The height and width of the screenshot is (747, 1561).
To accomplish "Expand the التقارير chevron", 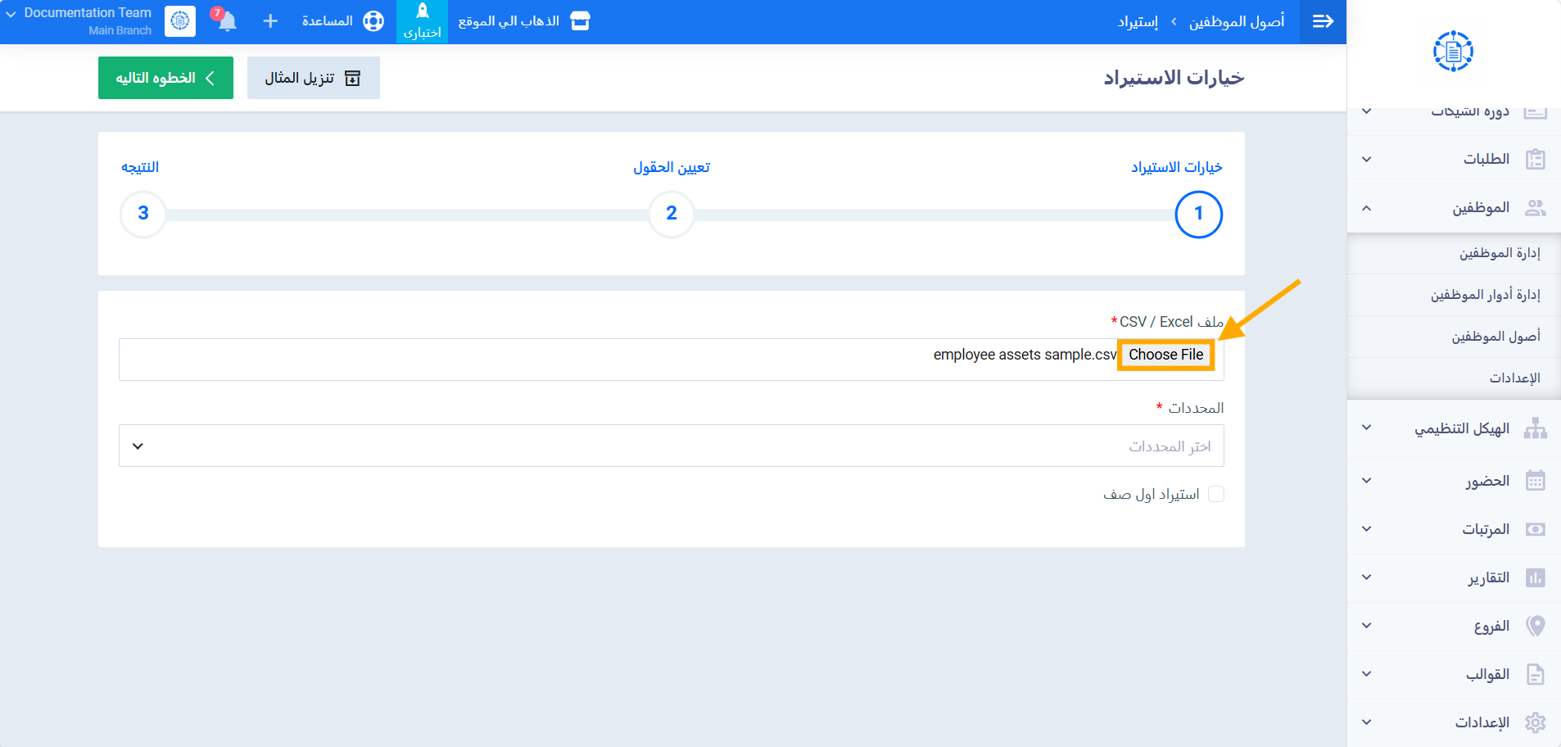I will pos(1366,577).
